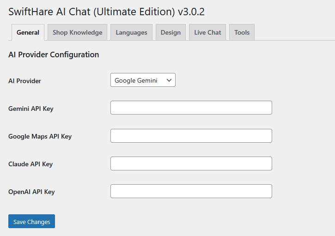The image size is (335, 236).
Task: Open the AI Provider dropdown showing Google Gemini
Action: [143, 80]
